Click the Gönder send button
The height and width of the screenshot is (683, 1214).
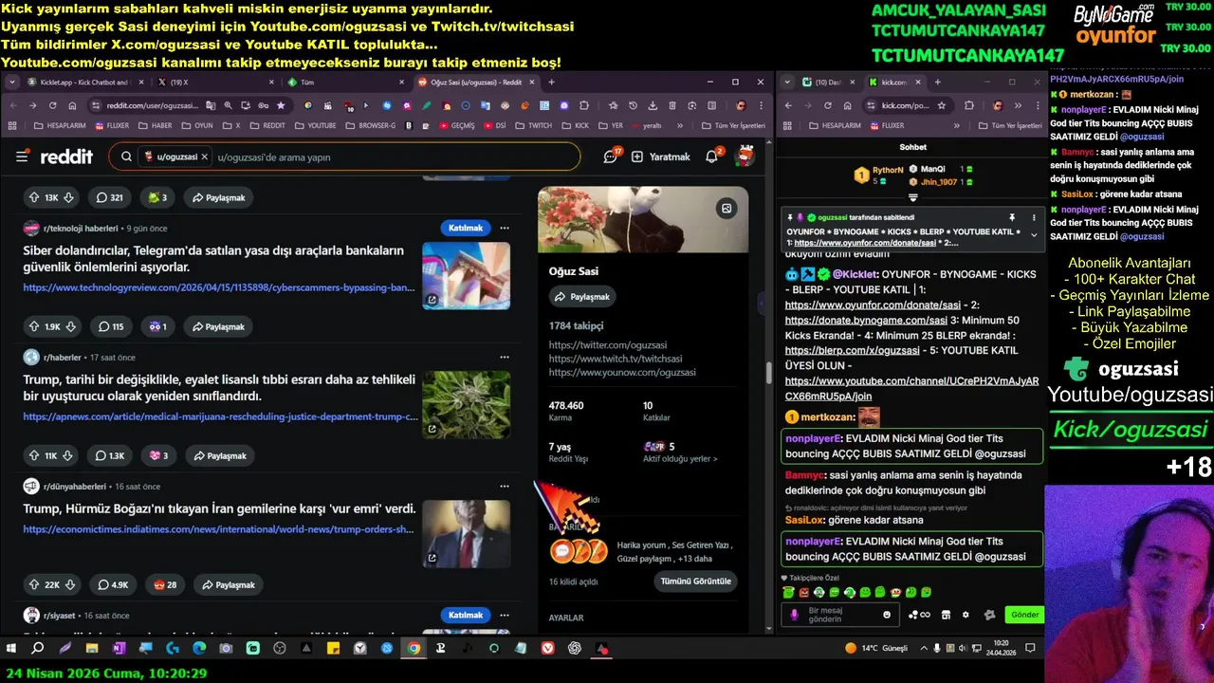(x=1024, y=615)
